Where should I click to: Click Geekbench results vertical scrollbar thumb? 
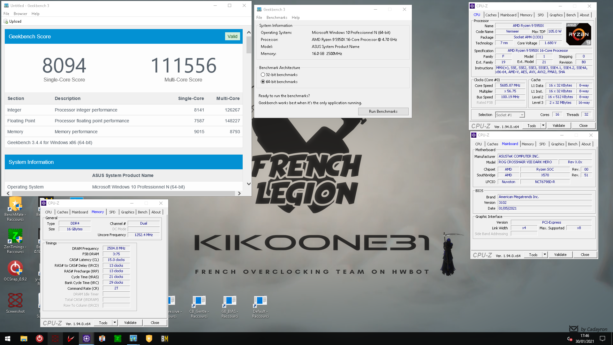pos(249,45)
